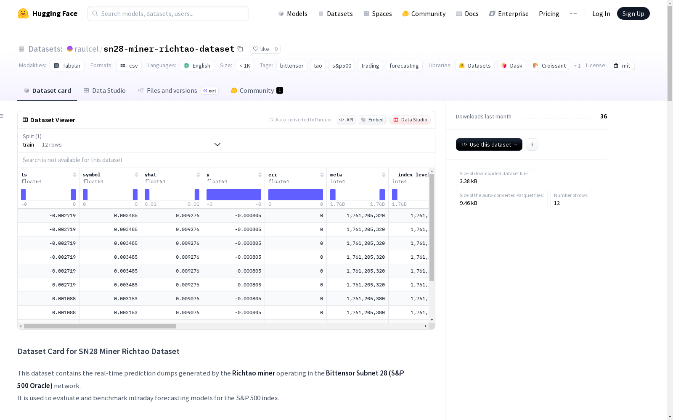Select the Croissant library tag
Viewport: 673px width, 420px height.
click(x=549, y=66)
